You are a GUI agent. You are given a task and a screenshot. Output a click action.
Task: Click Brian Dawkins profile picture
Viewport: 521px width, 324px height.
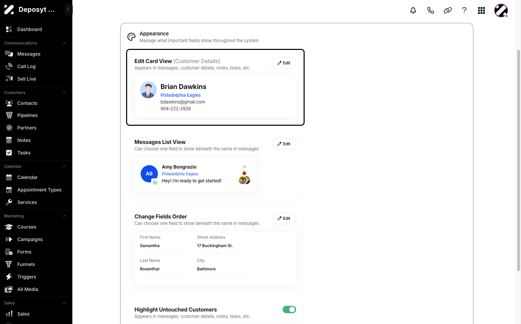click(148, 90)
